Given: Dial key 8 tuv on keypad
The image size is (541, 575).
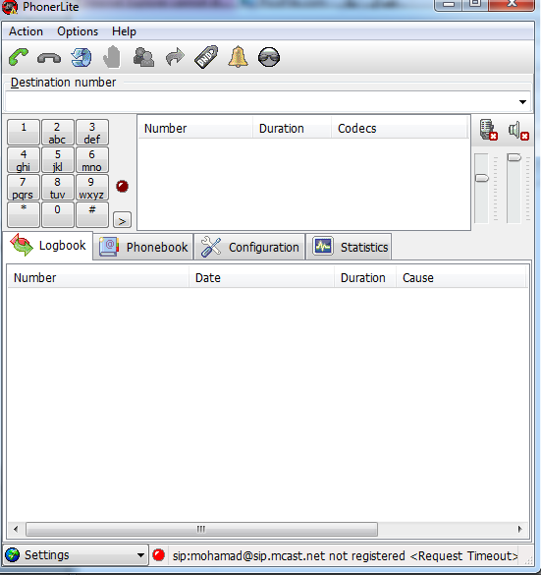Looking at the screenshot, I should point(58,188).
